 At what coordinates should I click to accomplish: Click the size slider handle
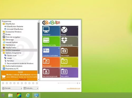[78, 83]
